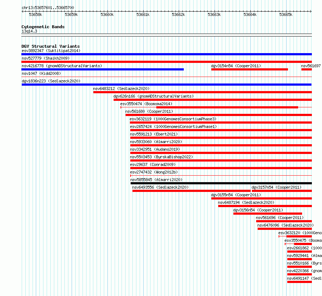Viewport: 322px width, 296px height.
Task: Select the 13q14.3 band label
Action: point(29,31)
